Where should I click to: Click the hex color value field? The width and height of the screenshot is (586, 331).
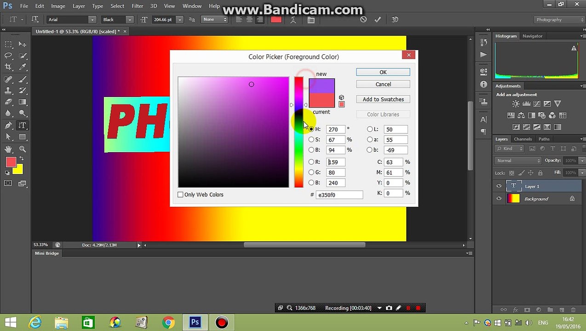tap(339, 195)
